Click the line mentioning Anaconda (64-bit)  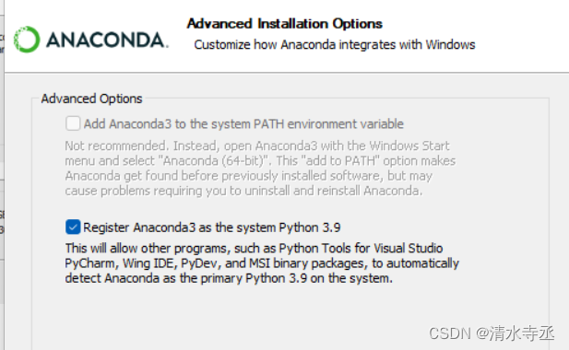click(260, 160)
